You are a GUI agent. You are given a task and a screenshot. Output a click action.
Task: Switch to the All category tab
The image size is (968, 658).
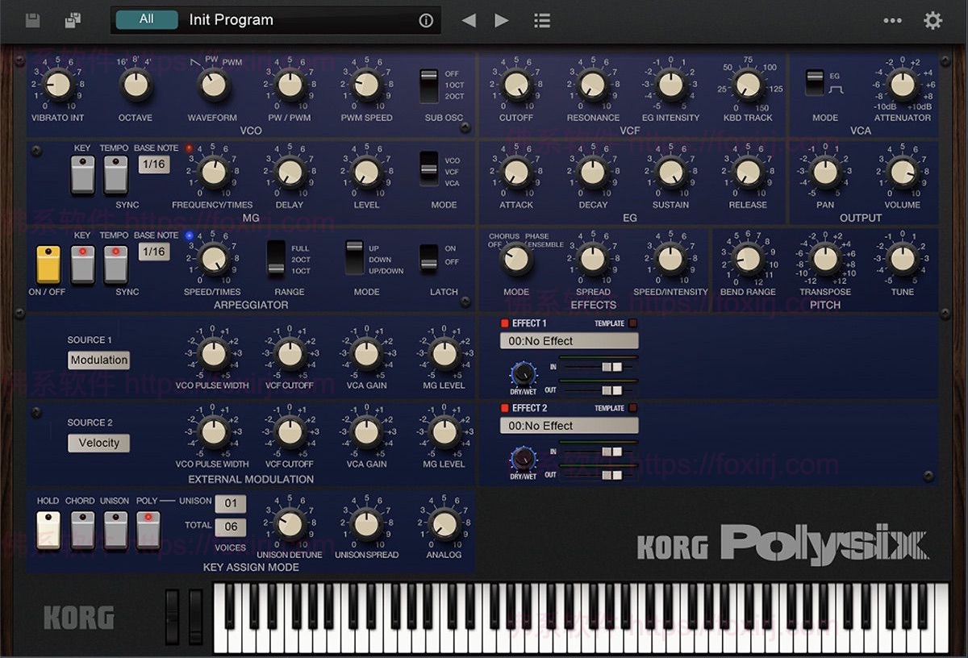coord(146,19)
